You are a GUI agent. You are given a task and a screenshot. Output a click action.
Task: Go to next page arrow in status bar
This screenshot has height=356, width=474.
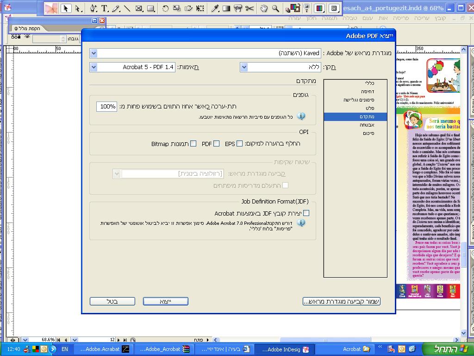click(x=119, y=340)
